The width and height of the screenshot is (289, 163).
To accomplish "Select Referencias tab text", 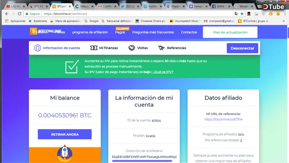I will tap(177, 48).
